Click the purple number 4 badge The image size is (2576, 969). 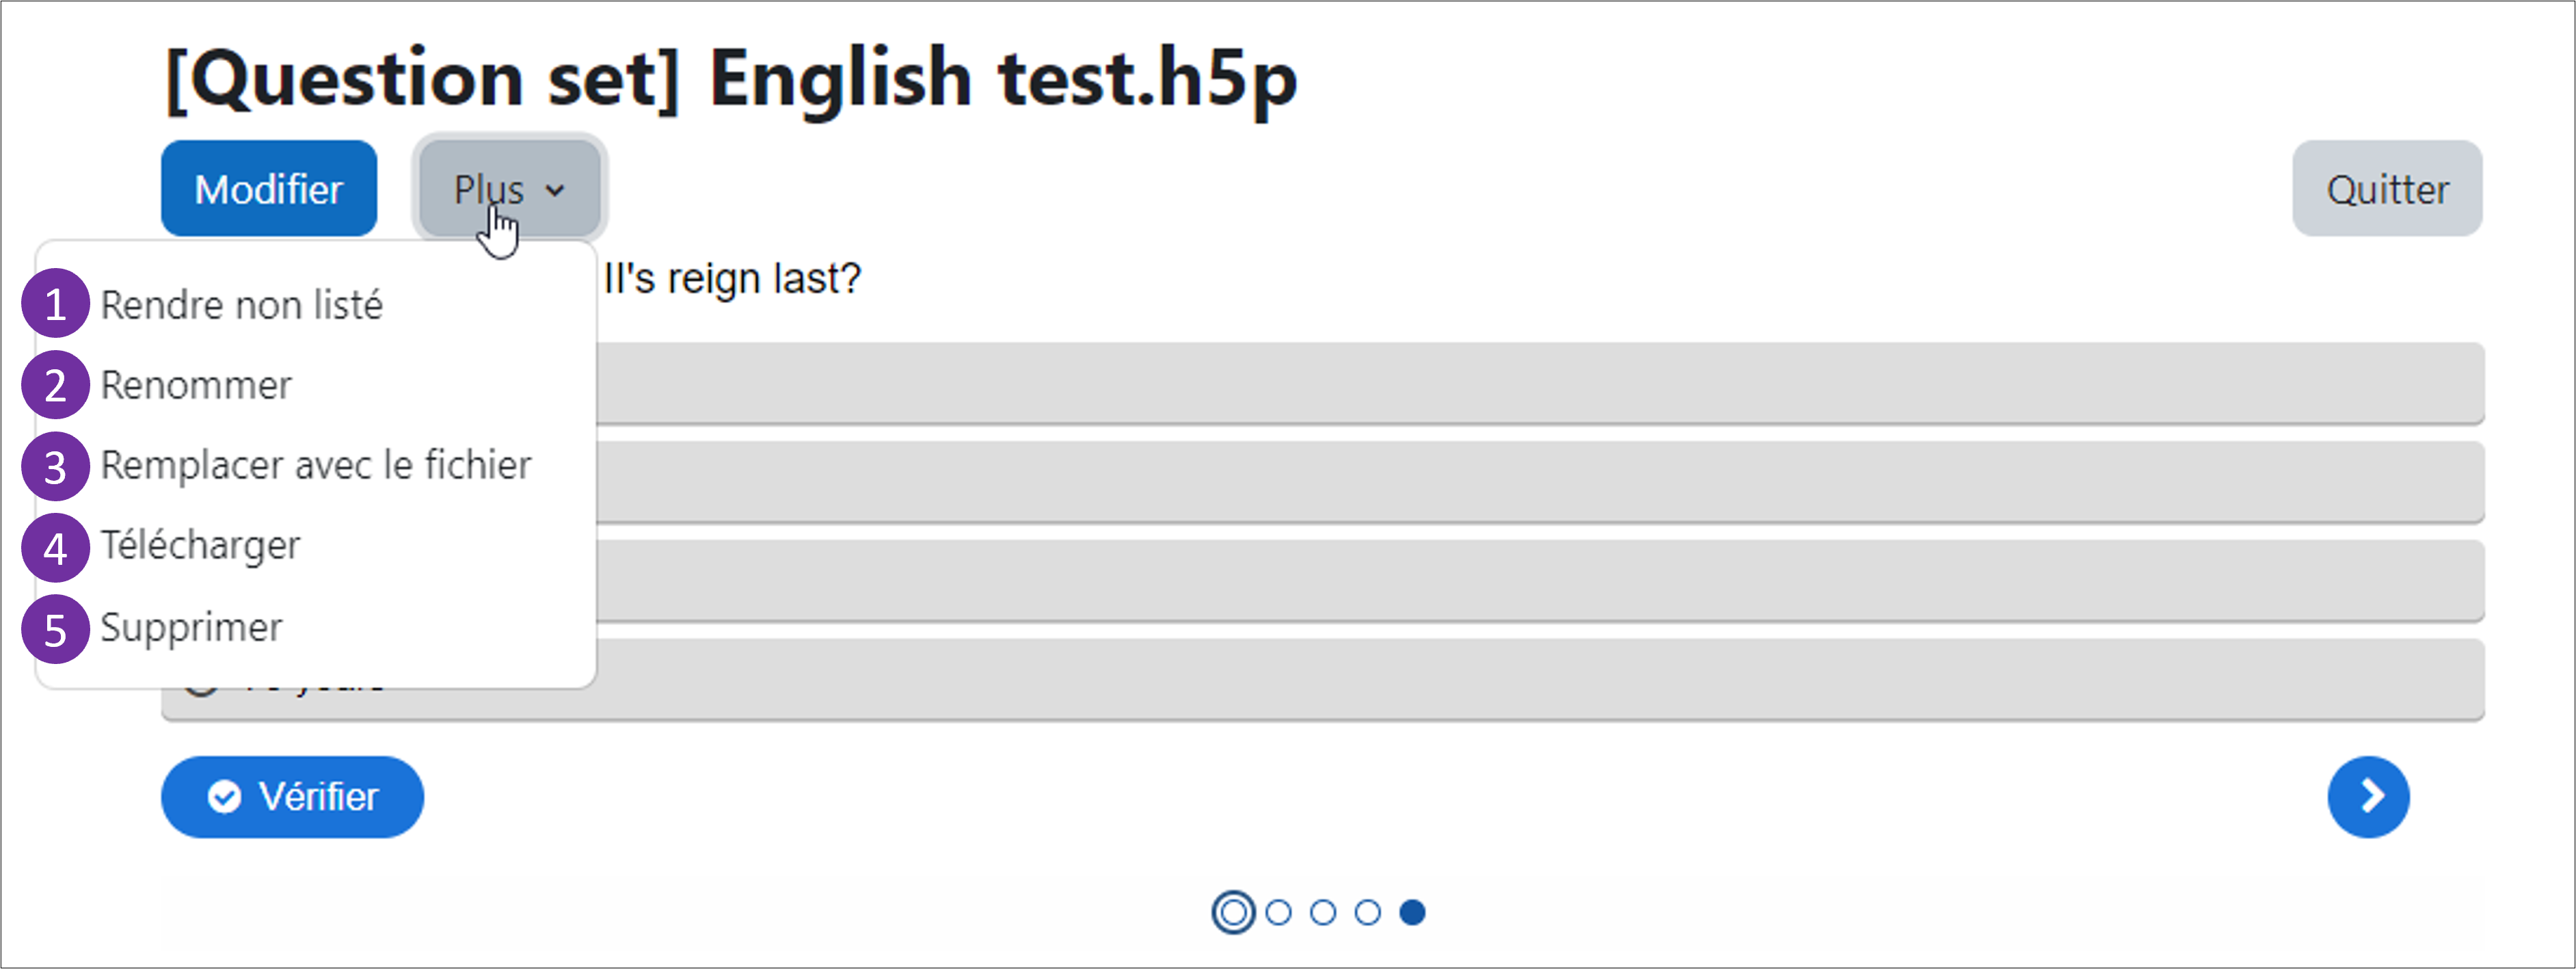56,547
